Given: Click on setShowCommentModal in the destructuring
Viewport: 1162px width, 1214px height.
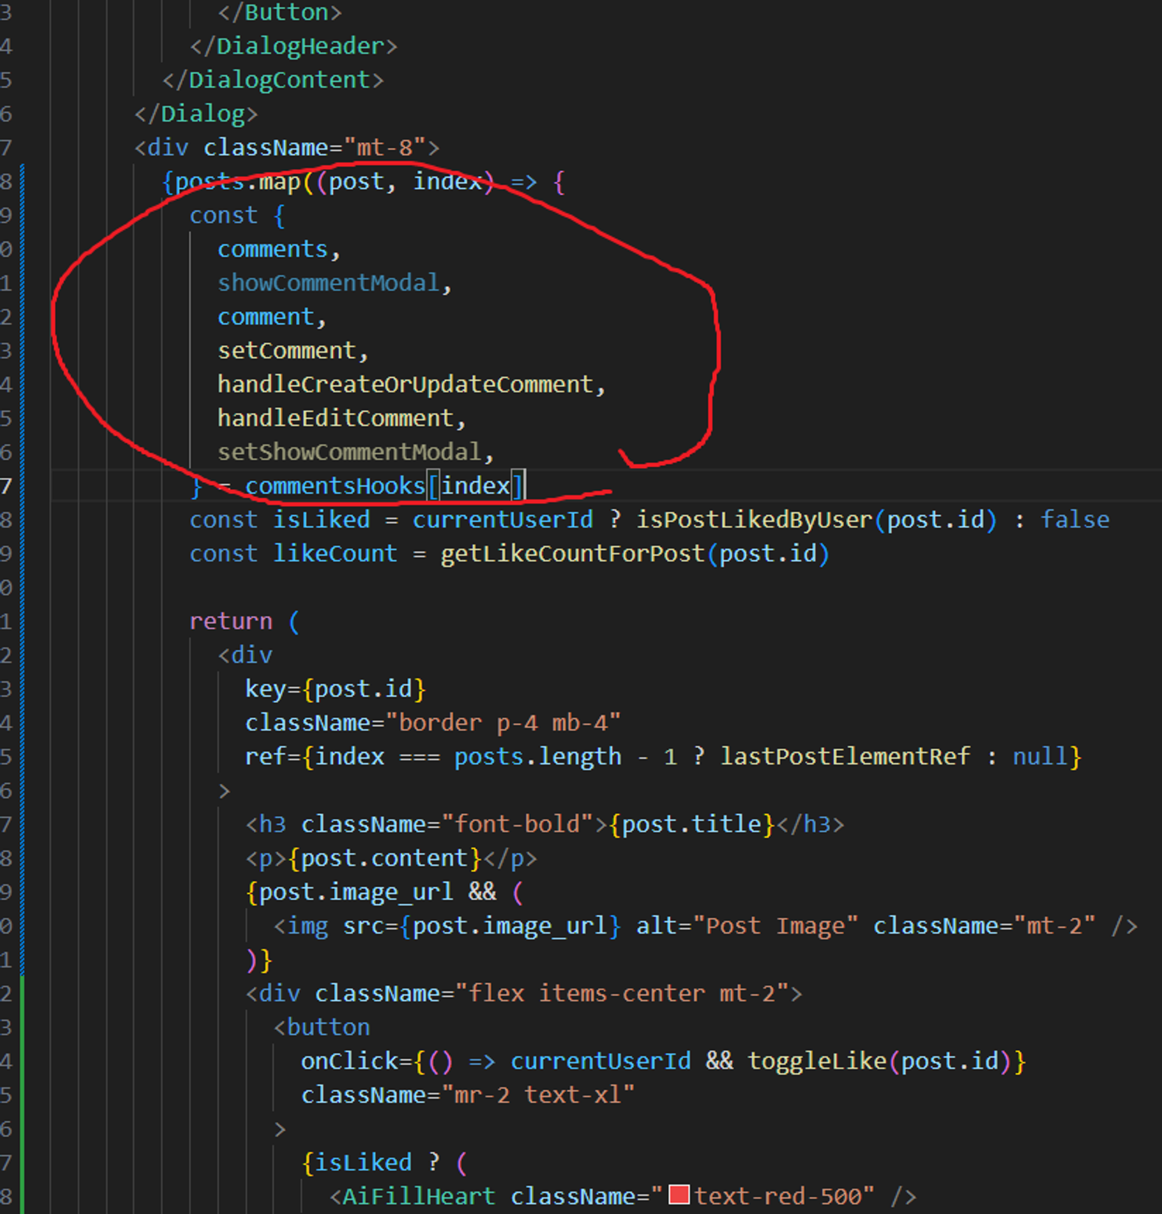Looking at the screenshot, I should point(349,452).
